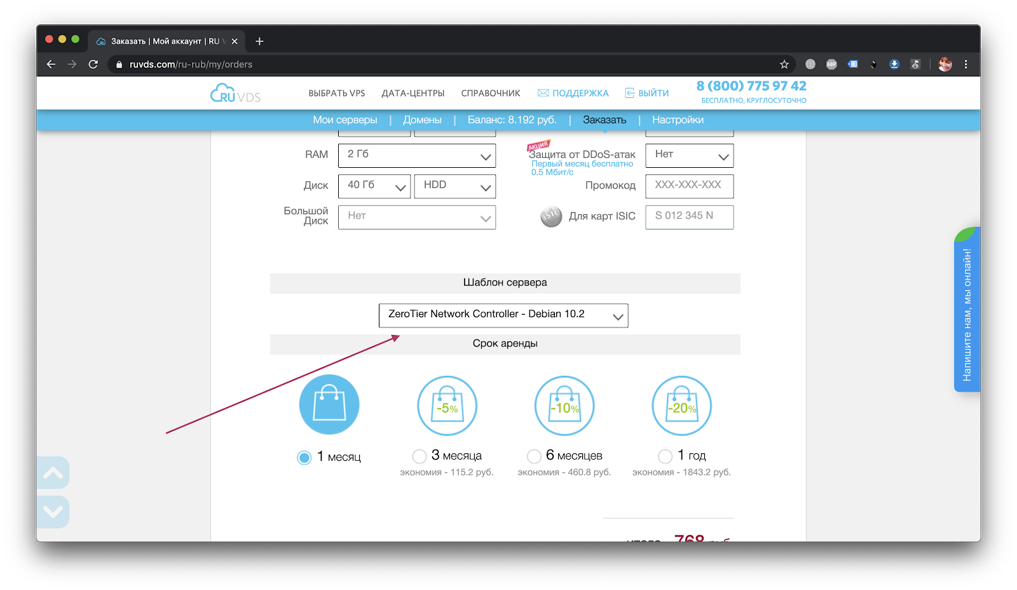Click the globe extension icon
The width and height of the screenshot is (1017, 590).
click(810, 64)
